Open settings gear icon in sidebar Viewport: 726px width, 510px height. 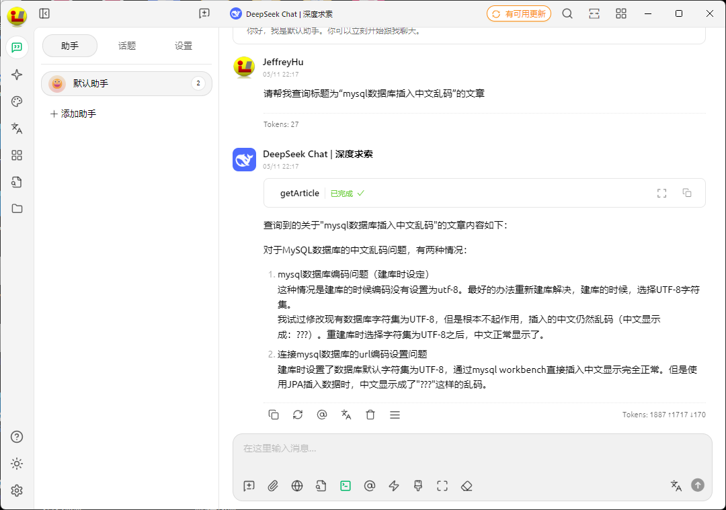pyautogui.click(x=17, y=491)
